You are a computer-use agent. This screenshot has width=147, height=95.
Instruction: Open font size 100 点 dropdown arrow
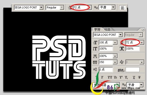115,43
